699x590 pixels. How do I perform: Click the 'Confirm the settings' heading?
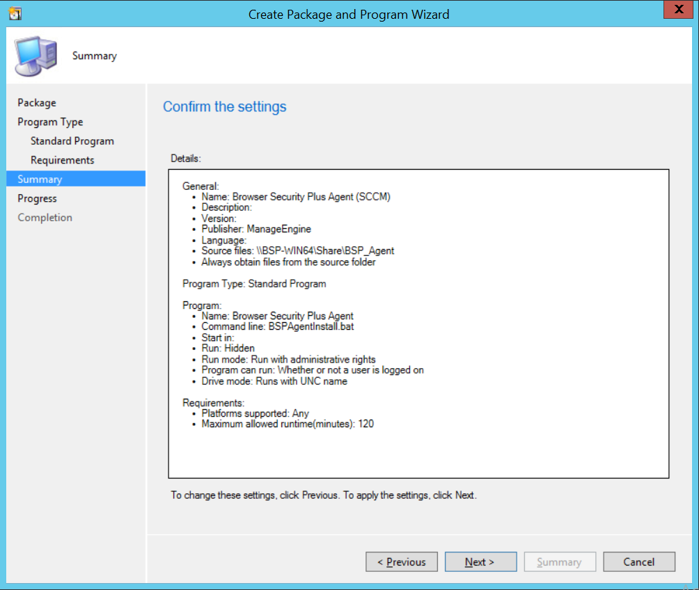click(x=224, y=107)
